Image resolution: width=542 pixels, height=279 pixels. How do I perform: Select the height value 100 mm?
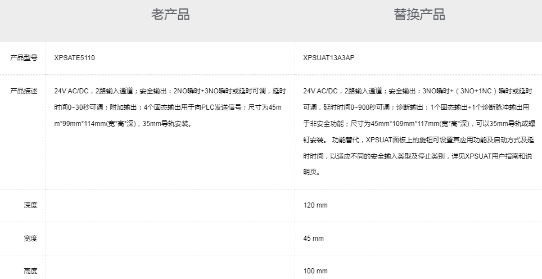pyautogui.click(x=315, y=271)
